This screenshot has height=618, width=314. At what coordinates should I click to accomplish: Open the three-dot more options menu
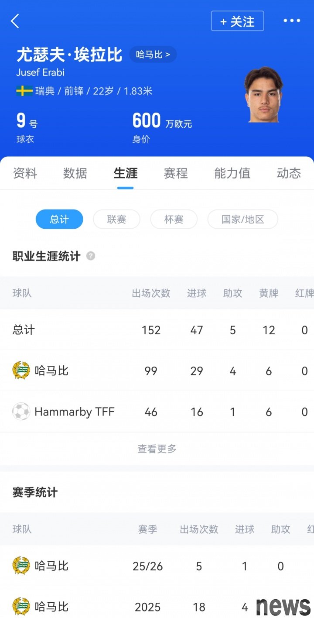coord(292,21)
